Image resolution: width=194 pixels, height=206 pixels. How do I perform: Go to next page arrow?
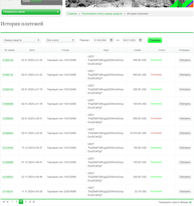tap(30, 202)
